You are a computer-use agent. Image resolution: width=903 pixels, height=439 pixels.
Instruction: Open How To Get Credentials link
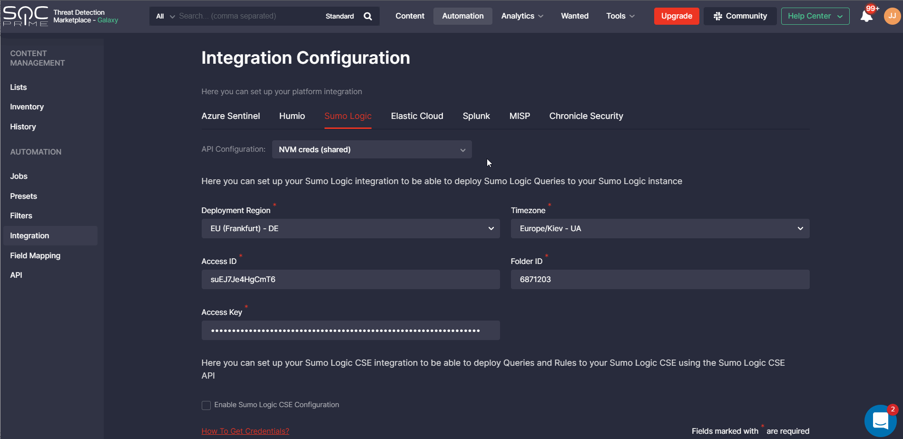point(245,431)
